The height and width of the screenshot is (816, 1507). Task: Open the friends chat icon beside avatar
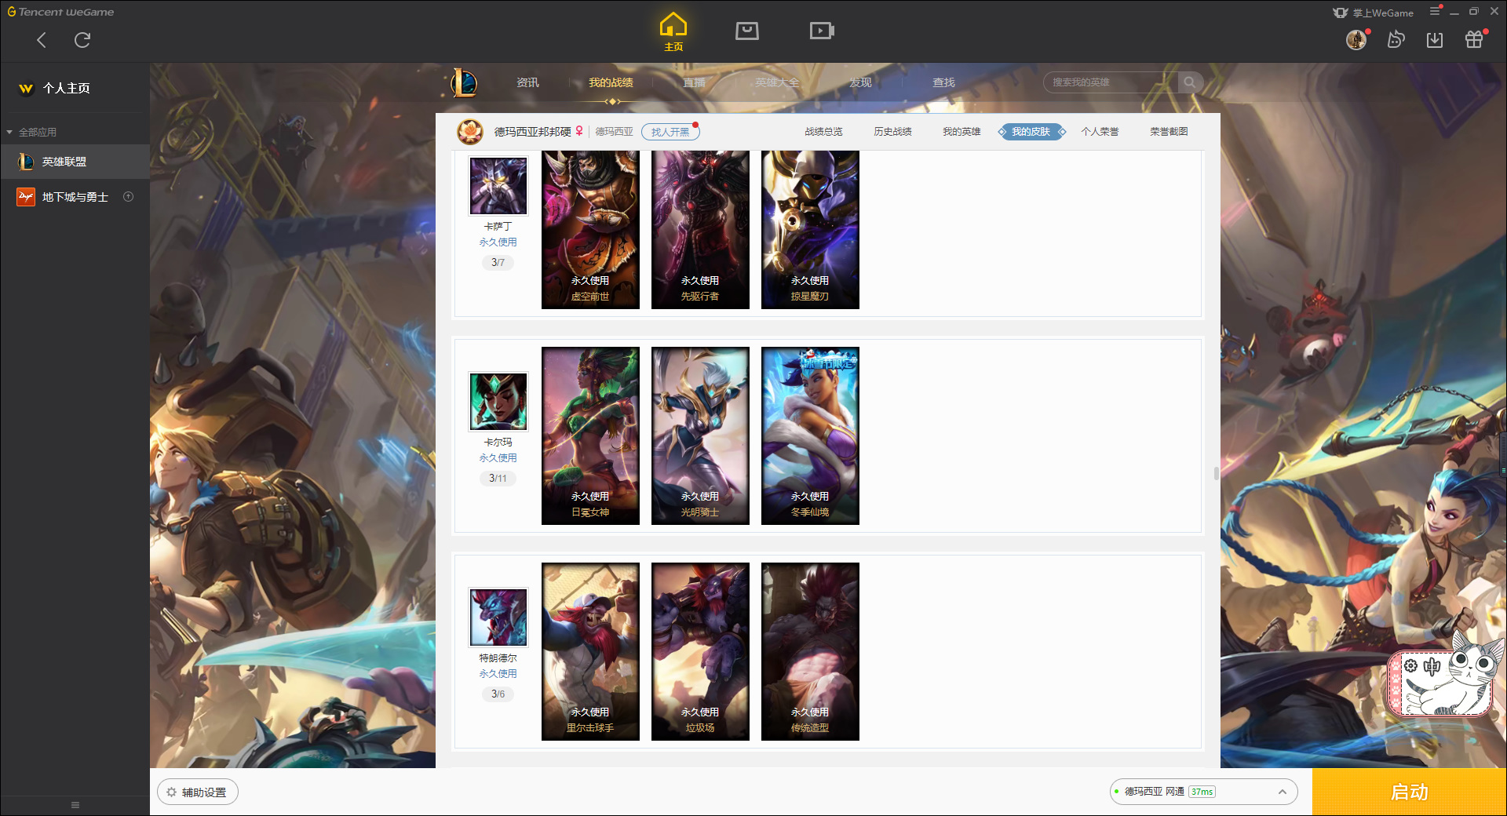click(1396, 39)
